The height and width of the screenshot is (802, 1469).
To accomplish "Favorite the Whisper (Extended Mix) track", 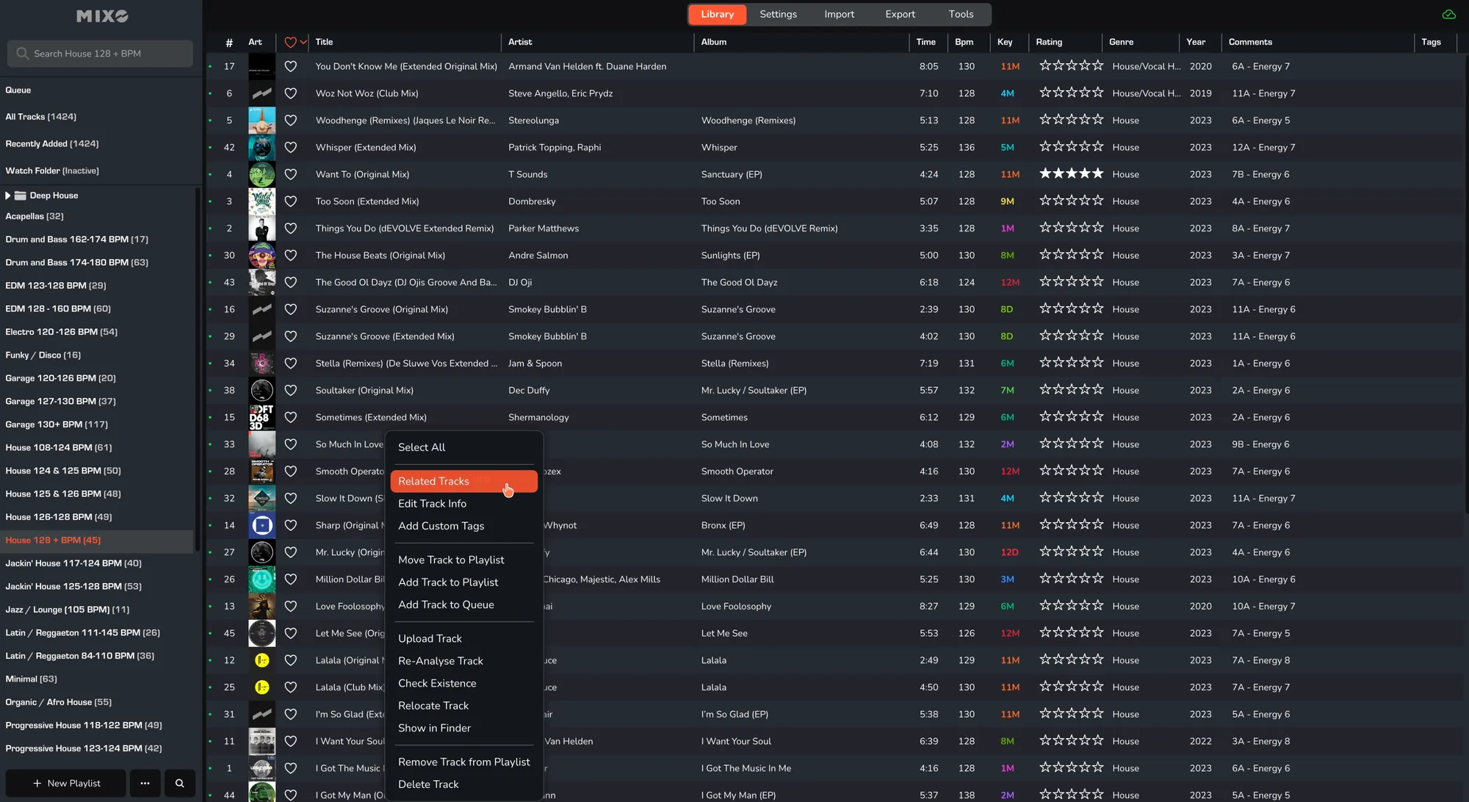I will tap(290, 148).
